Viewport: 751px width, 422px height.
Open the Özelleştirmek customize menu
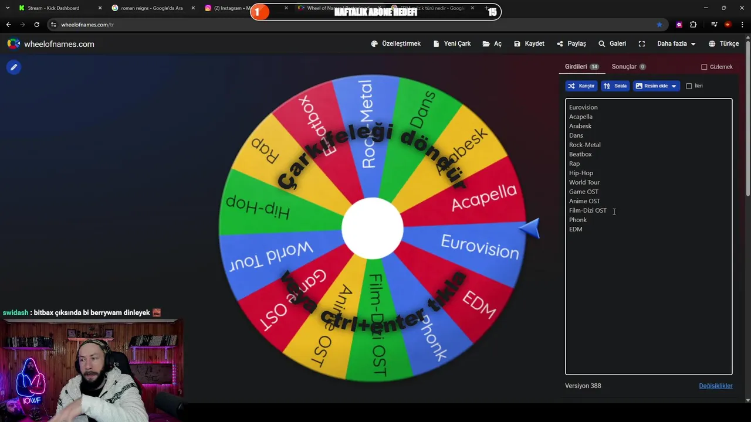point(396,44)
